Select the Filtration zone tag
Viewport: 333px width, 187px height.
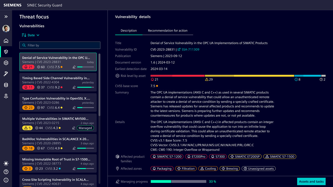coord(186,169)
